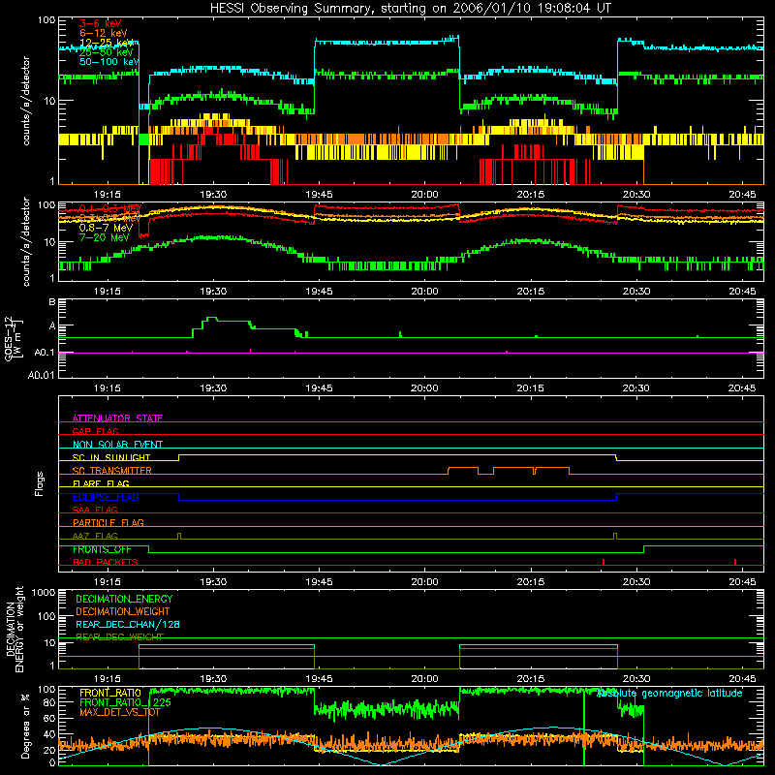Click the A0.1 tick label on GOES plot

point(45,353)
